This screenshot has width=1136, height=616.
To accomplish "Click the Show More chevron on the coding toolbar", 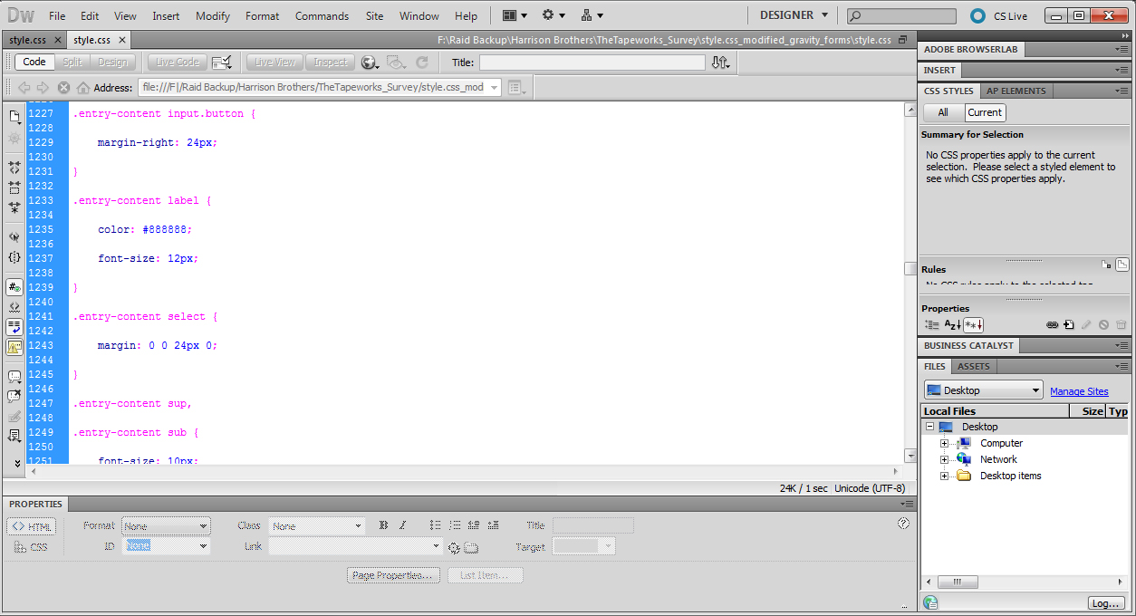I will [16, 463].
